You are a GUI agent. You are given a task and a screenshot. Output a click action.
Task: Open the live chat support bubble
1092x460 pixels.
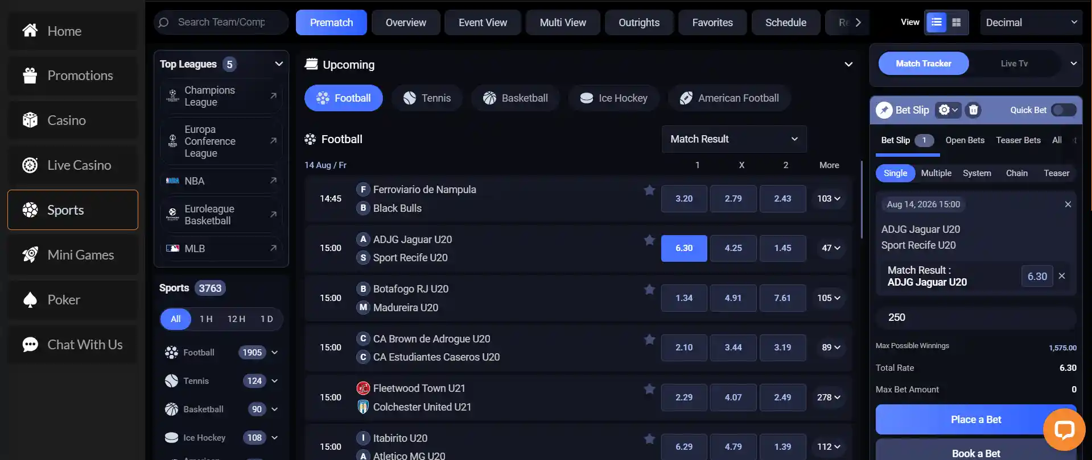[x=1064, y=429]
